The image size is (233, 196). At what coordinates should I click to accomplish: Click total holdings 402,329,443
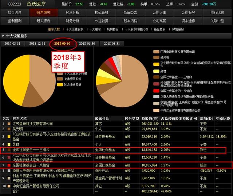pyautogui.click(x=150, y=191)
